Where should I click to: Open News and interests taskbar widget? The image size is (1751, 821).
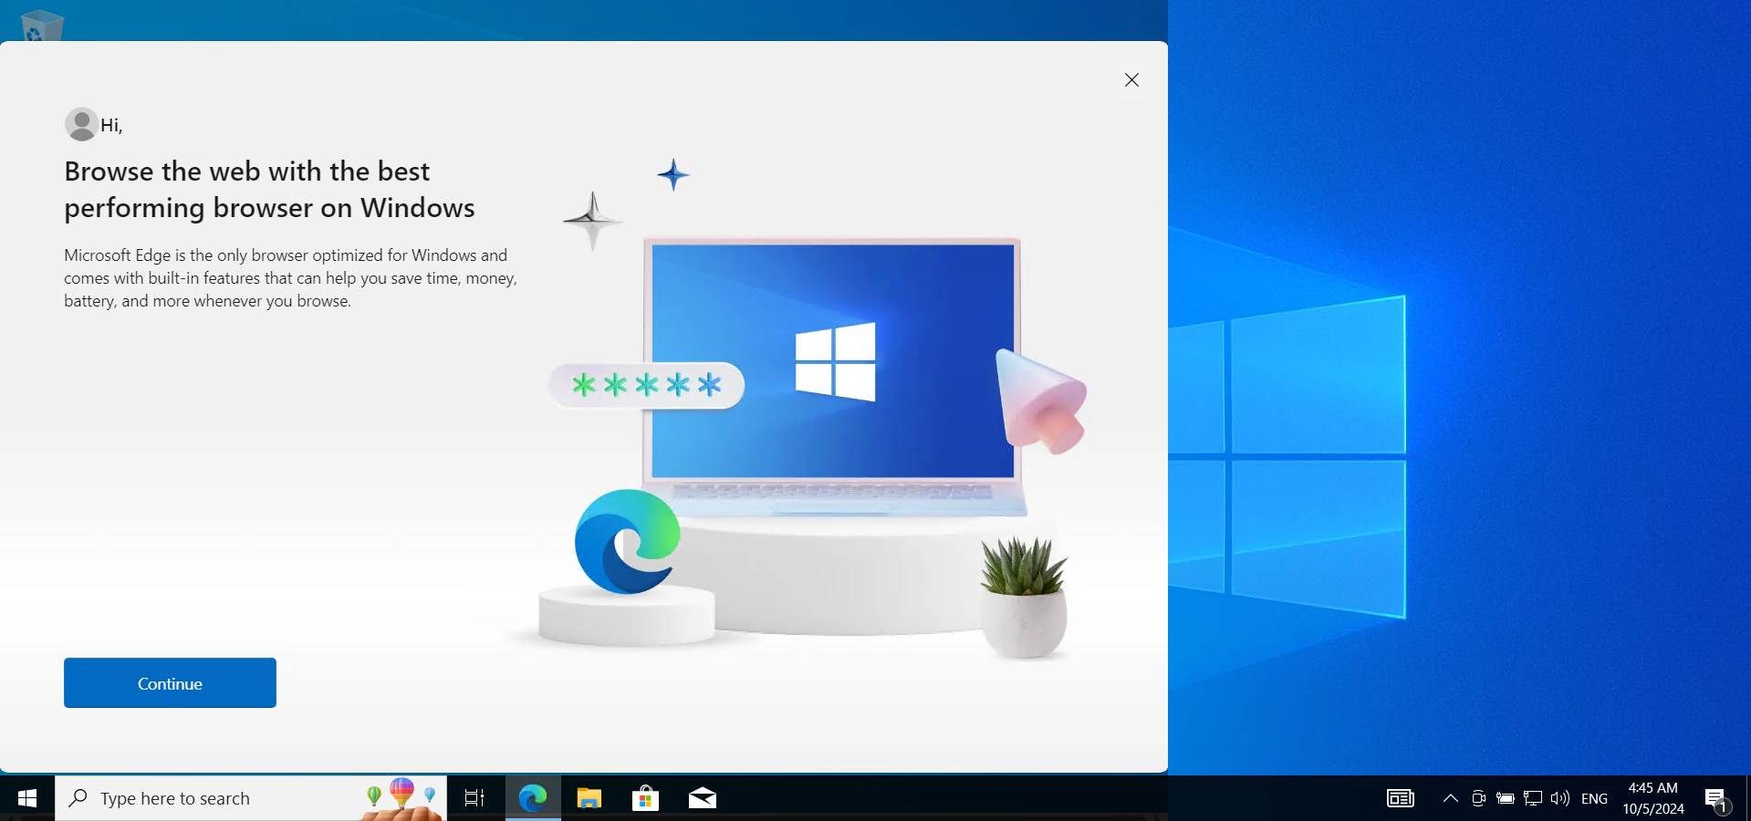click(x=1401, y=798)
